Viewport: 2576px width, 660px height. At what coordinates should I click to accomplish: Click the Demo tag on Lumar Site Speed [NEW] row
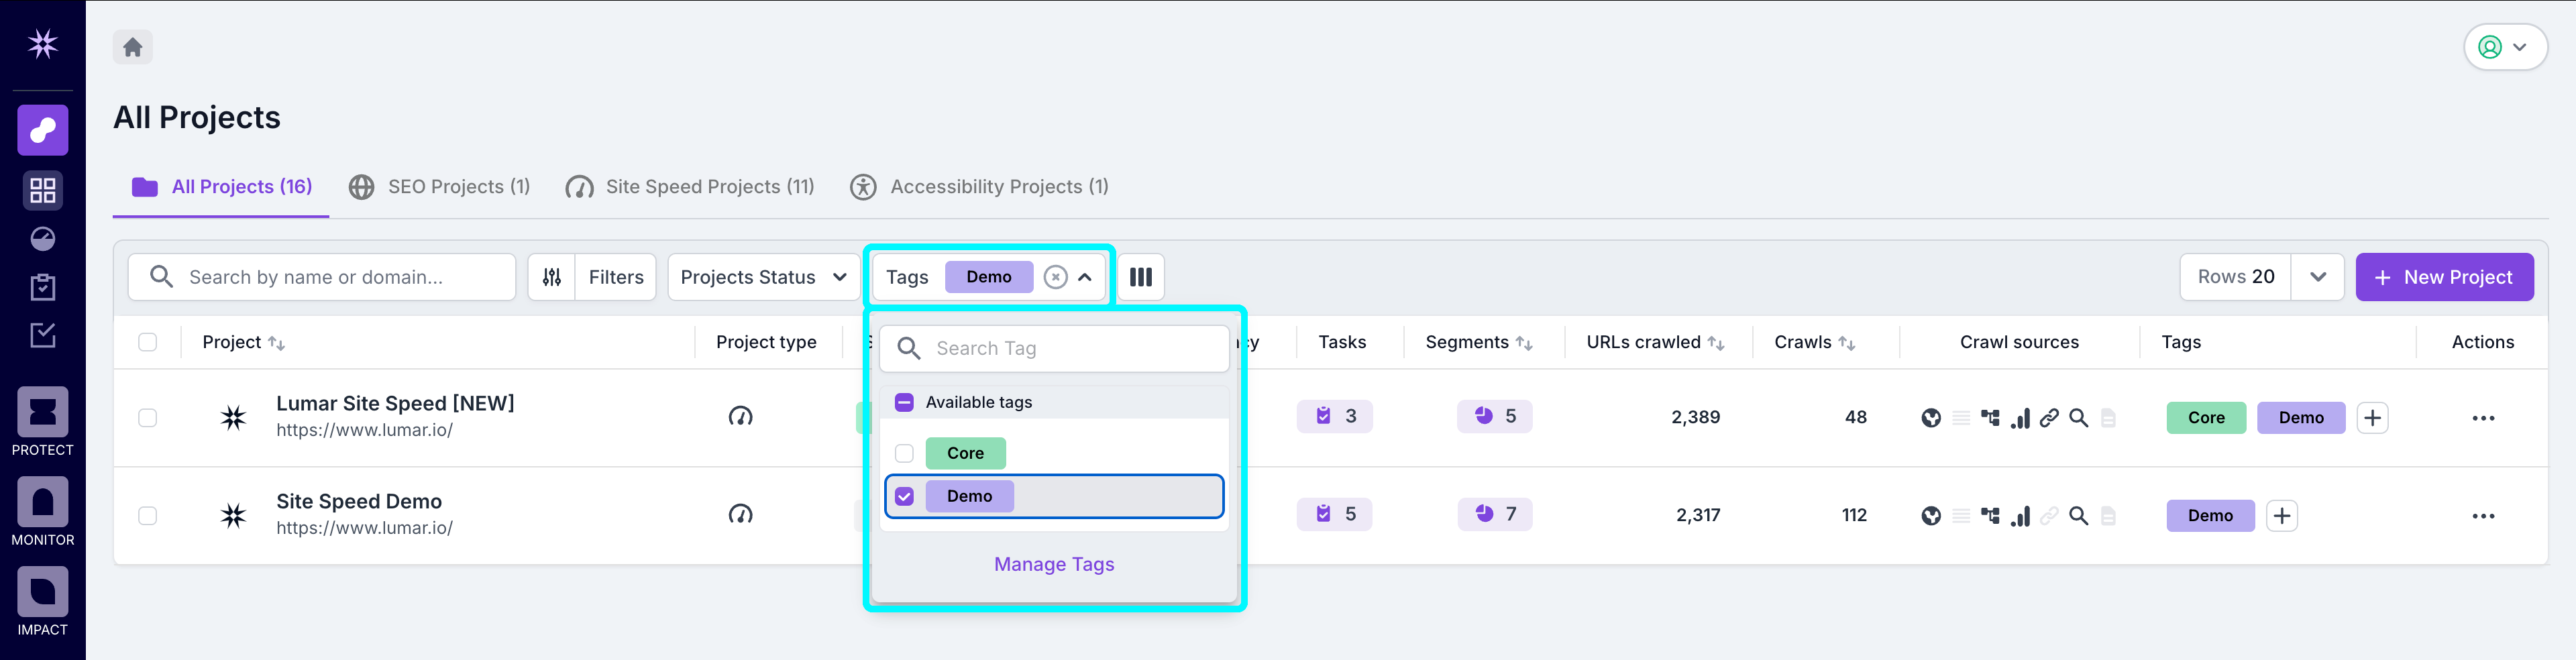coord(2301,418)
